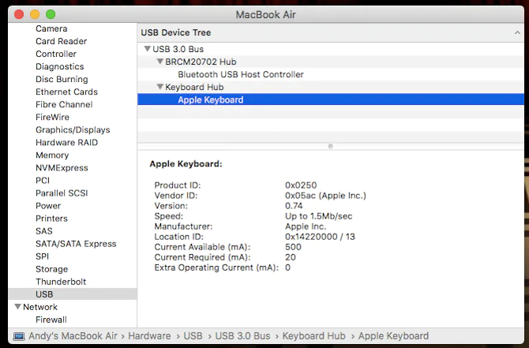Collapse the BRCM20702 Hub disclosure triangle
The width and height of the screenshot is (529, 348).
[159, 62]
